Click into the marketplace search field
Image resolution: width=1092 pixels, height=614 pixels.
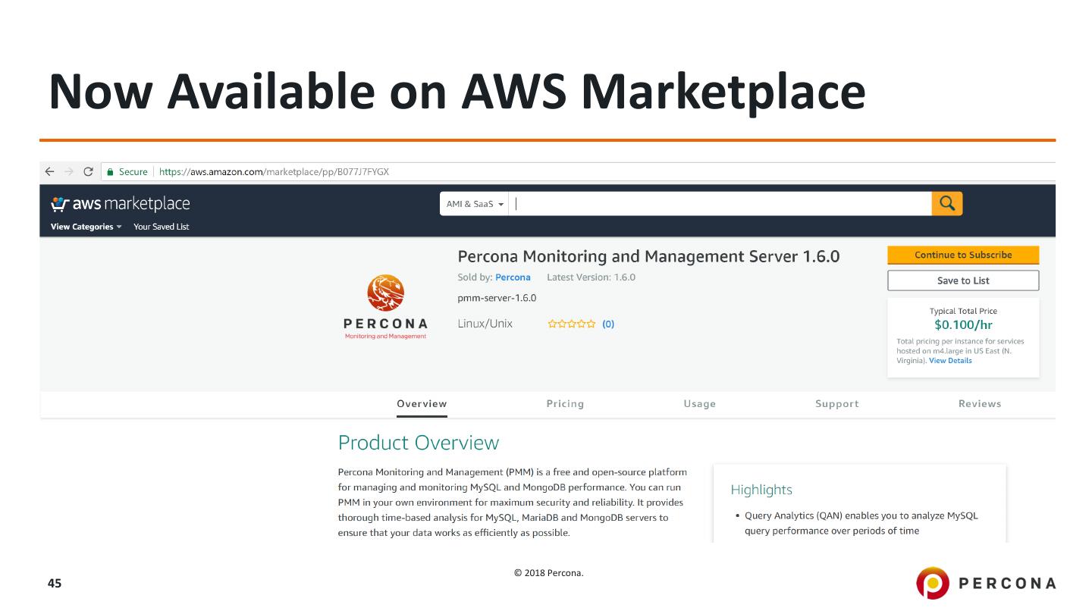[x=720, y=204]
